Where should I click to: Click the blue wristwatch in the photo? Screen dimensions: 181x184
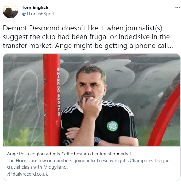(97, 141)
